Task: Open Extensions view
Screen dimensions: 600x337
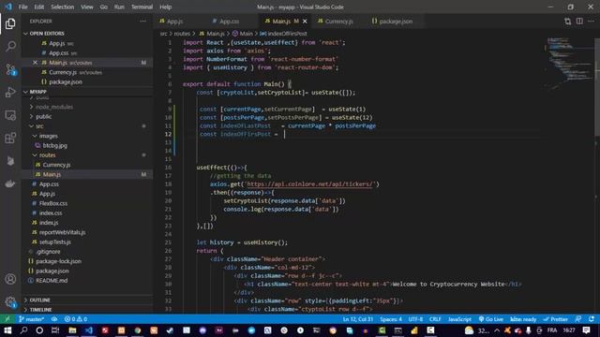Action: [10, 138]
